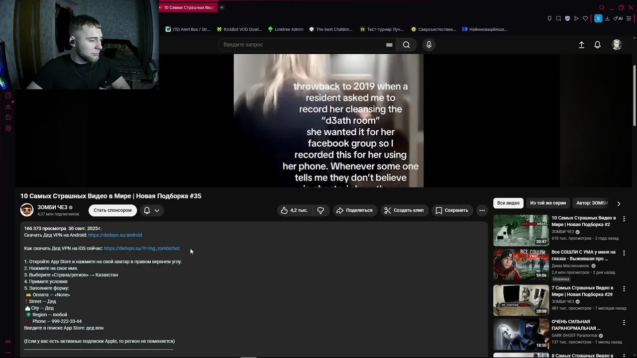Like the video showing 4,2 тыс.

[x=294, y=210]
